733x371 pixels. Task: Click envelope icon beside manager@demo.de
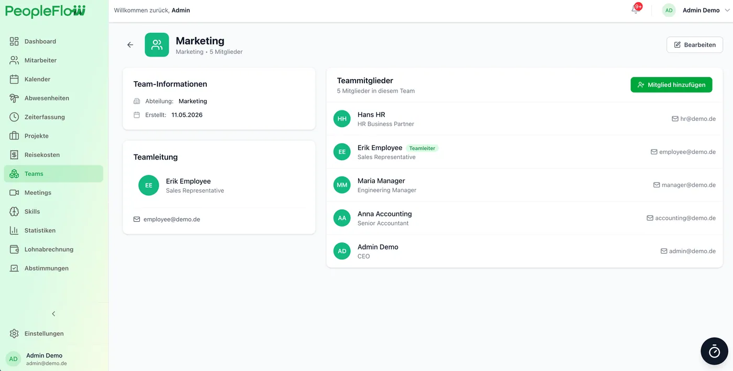(x=657, y=185)
